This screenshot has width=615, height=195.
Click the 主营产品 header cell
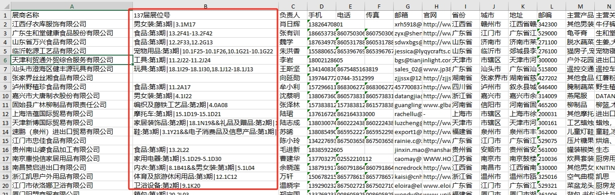580,15
